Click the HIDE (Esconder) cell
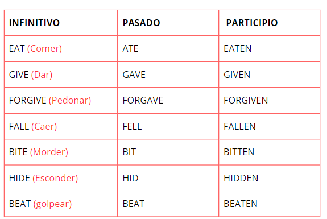 pyautogui.click(x=61, y=178)
